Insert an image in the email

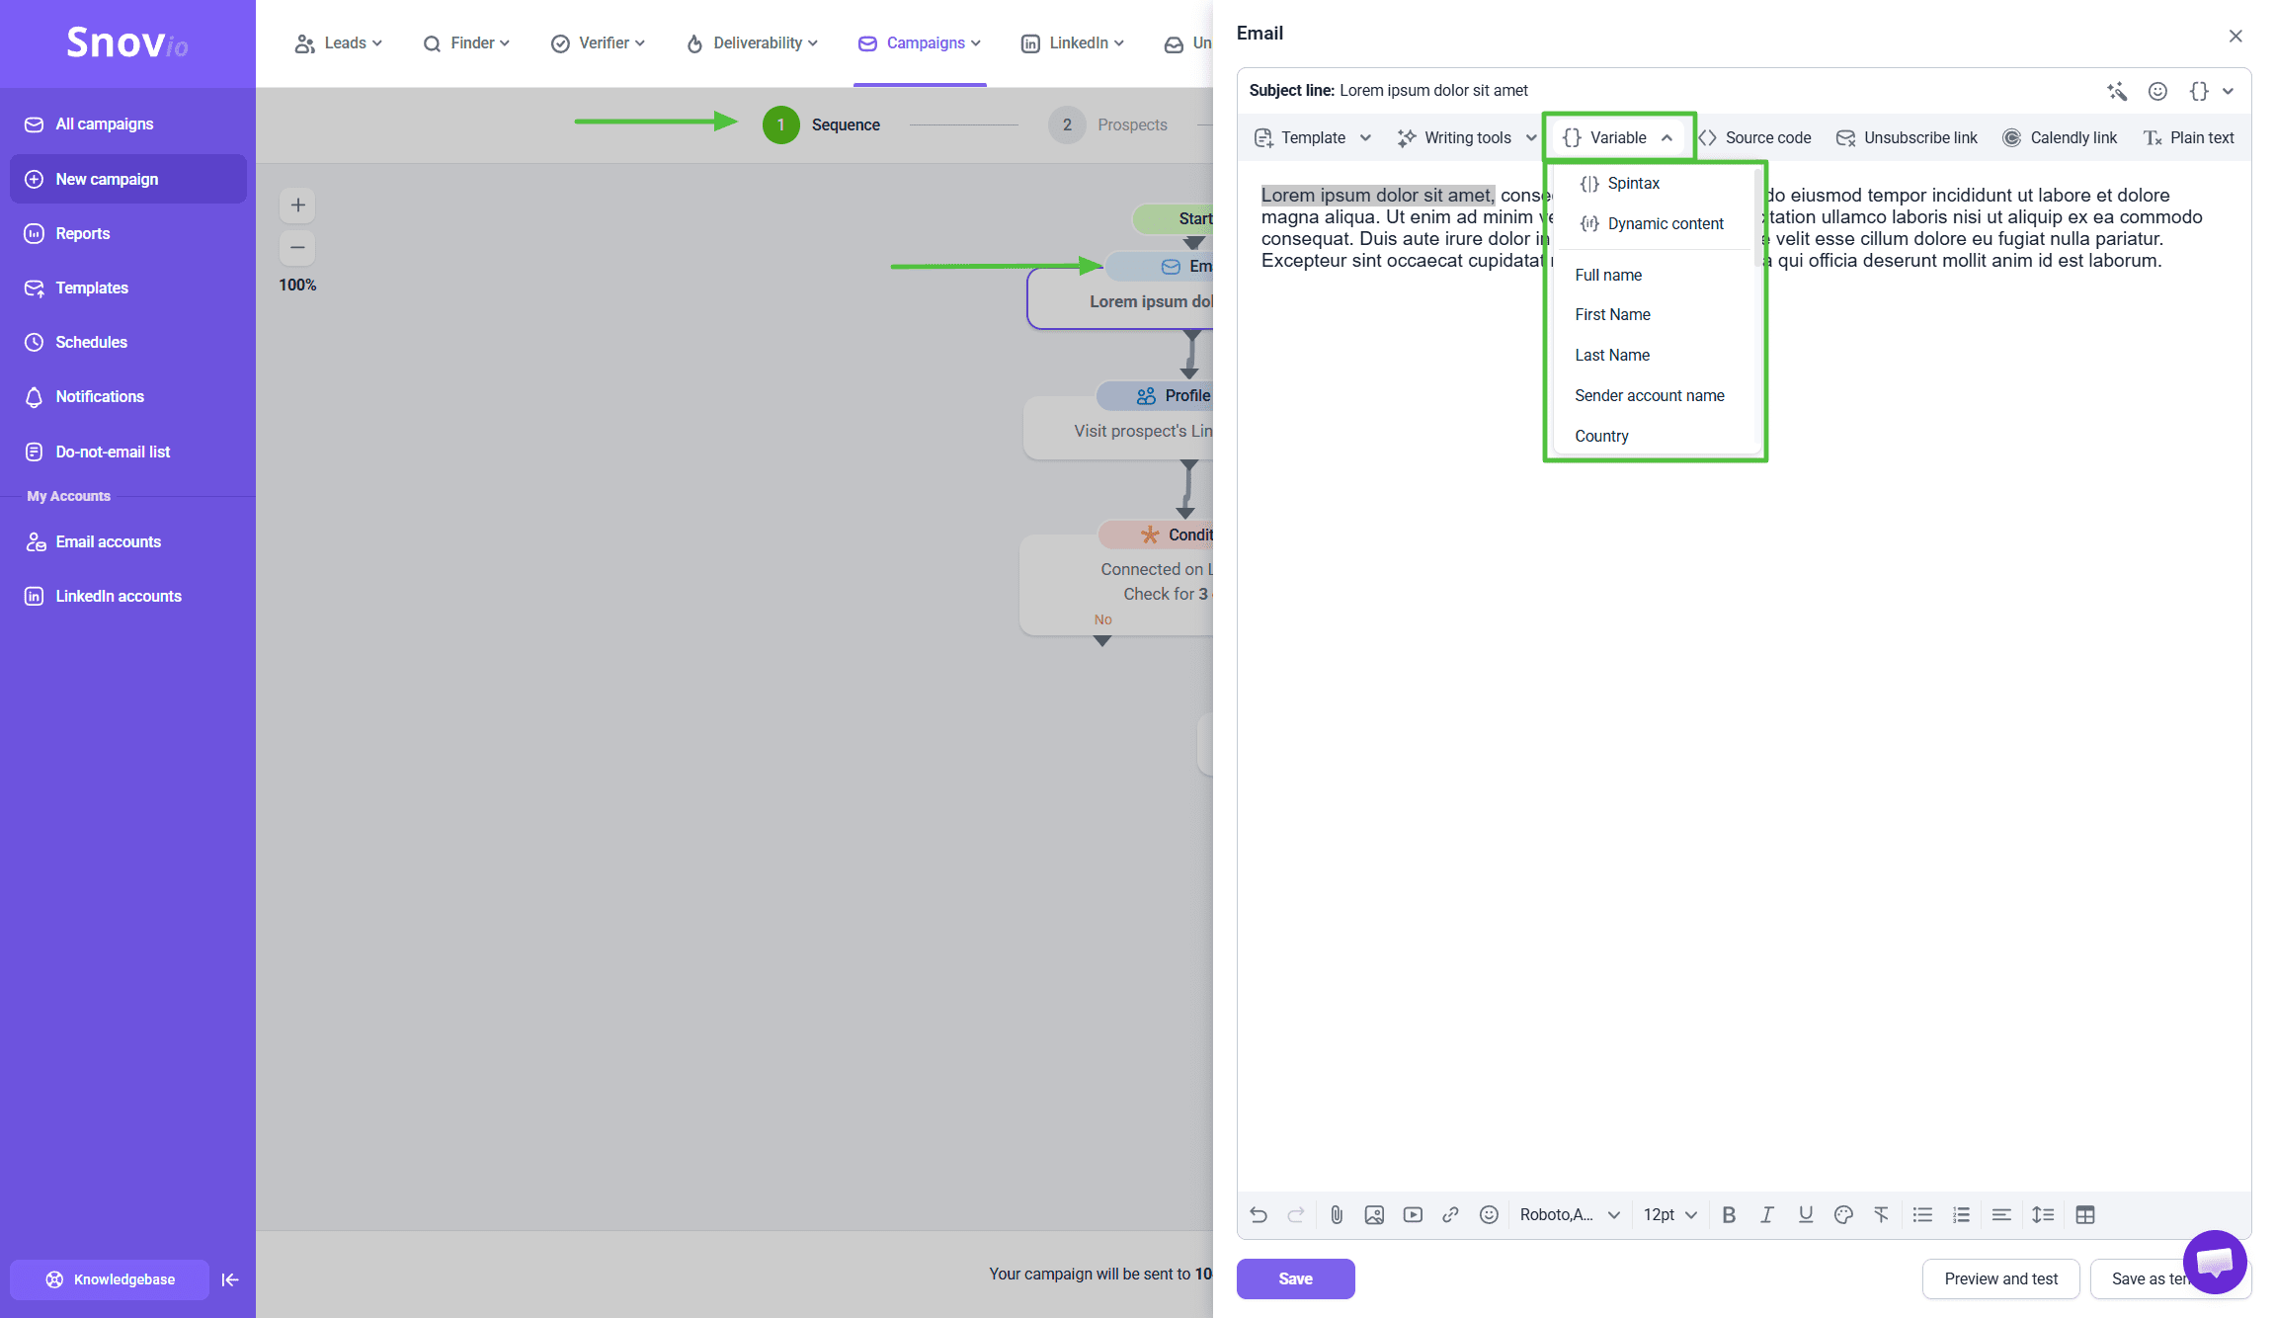pos(1374,1215)
